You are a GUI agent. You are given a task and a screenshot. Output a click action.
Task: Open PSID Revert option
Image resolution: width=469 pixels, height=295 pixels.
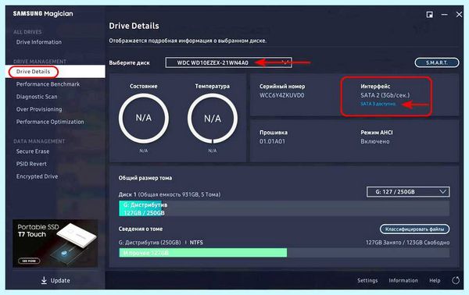pos(31,164)
